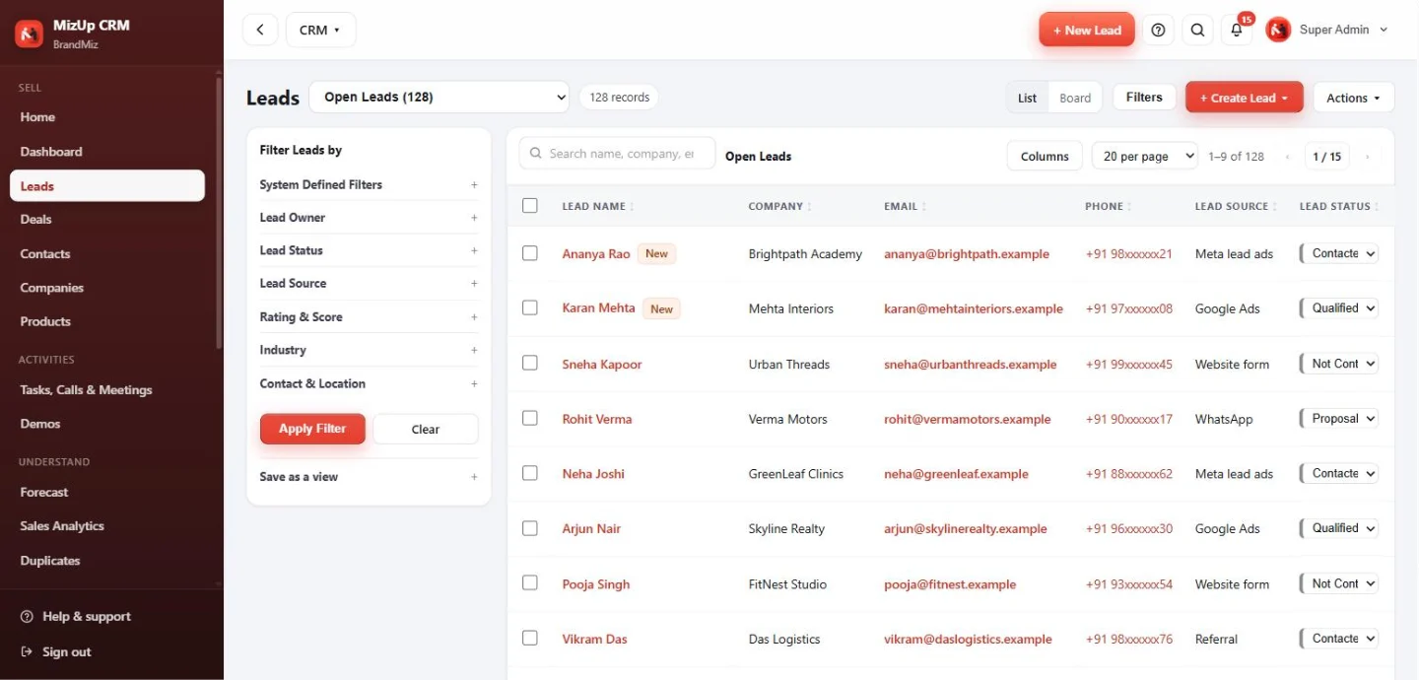Open the Ananya Rao lead link
1419x680 pixels.
pos(596,253)
